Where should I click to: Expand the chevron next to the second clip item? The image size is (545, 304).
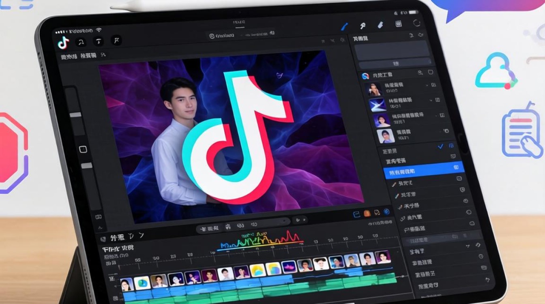431,99
